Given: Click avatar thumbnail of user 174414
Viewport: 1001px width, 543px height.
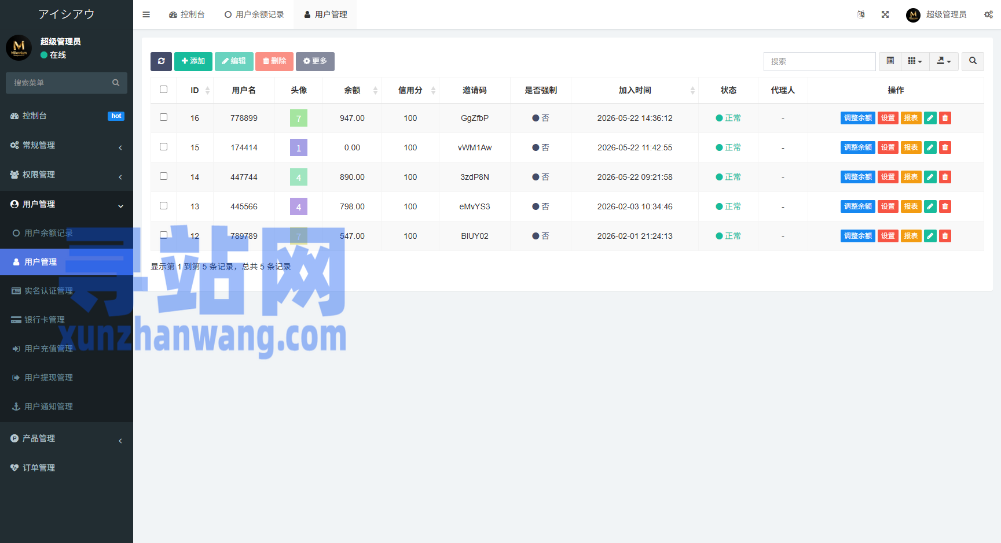Looking at the screenshot, I should point(299,147).
